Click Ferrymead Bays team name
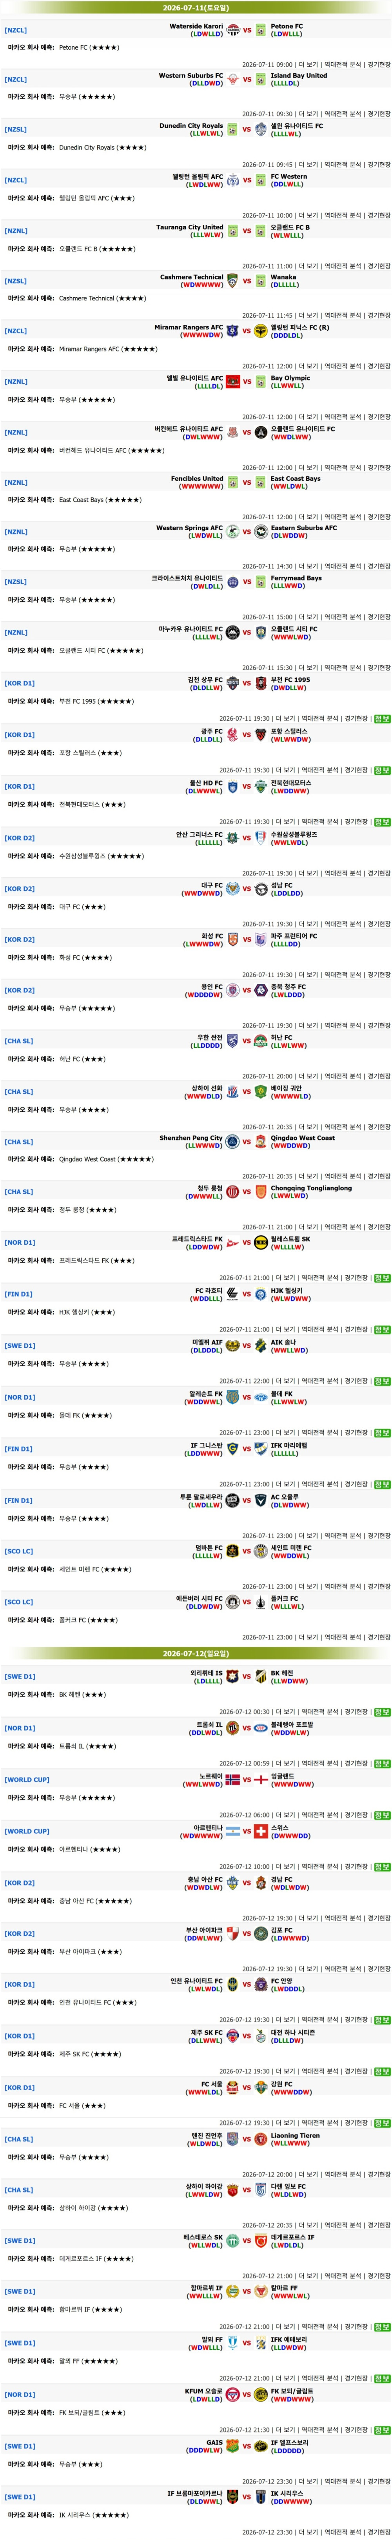This screenshot has width=392, height=2540. (296, 578)
